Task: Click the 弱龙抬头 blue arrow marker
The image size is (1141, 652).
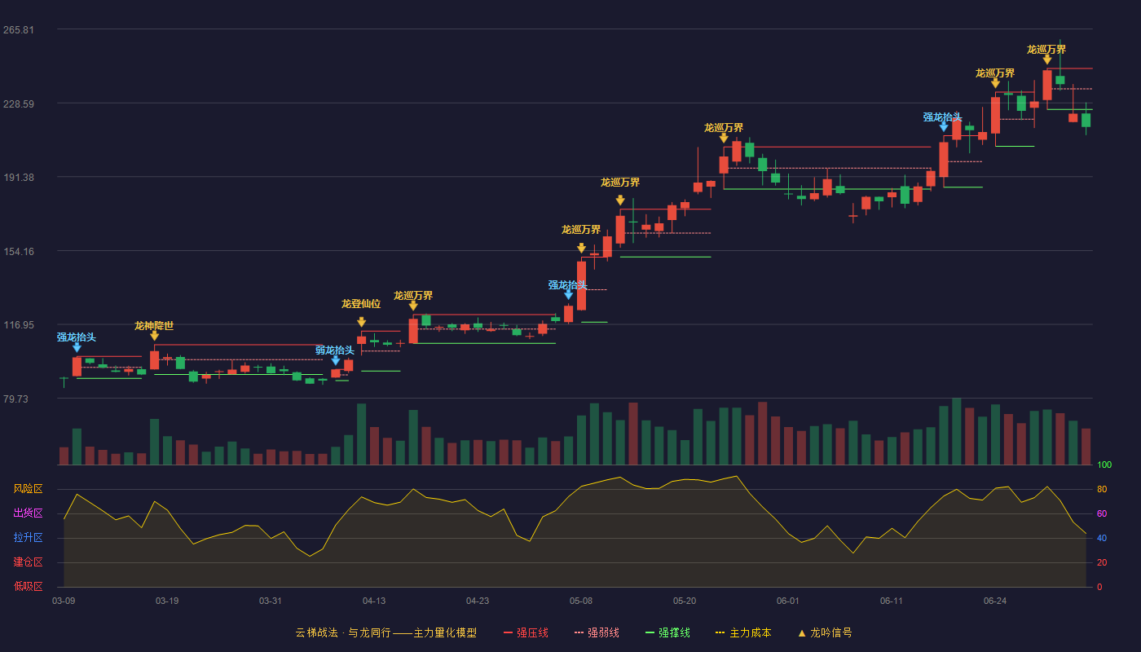Action: tap(336, 360)
